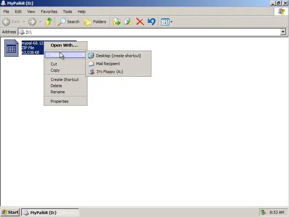This screenshot has width=289, height=217.
Task: Open the File menu
Action: (6, 12)
